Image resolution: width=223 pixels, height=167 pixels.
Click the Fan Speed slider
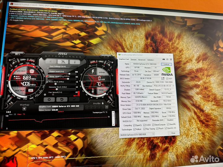(x=62, y=95)
